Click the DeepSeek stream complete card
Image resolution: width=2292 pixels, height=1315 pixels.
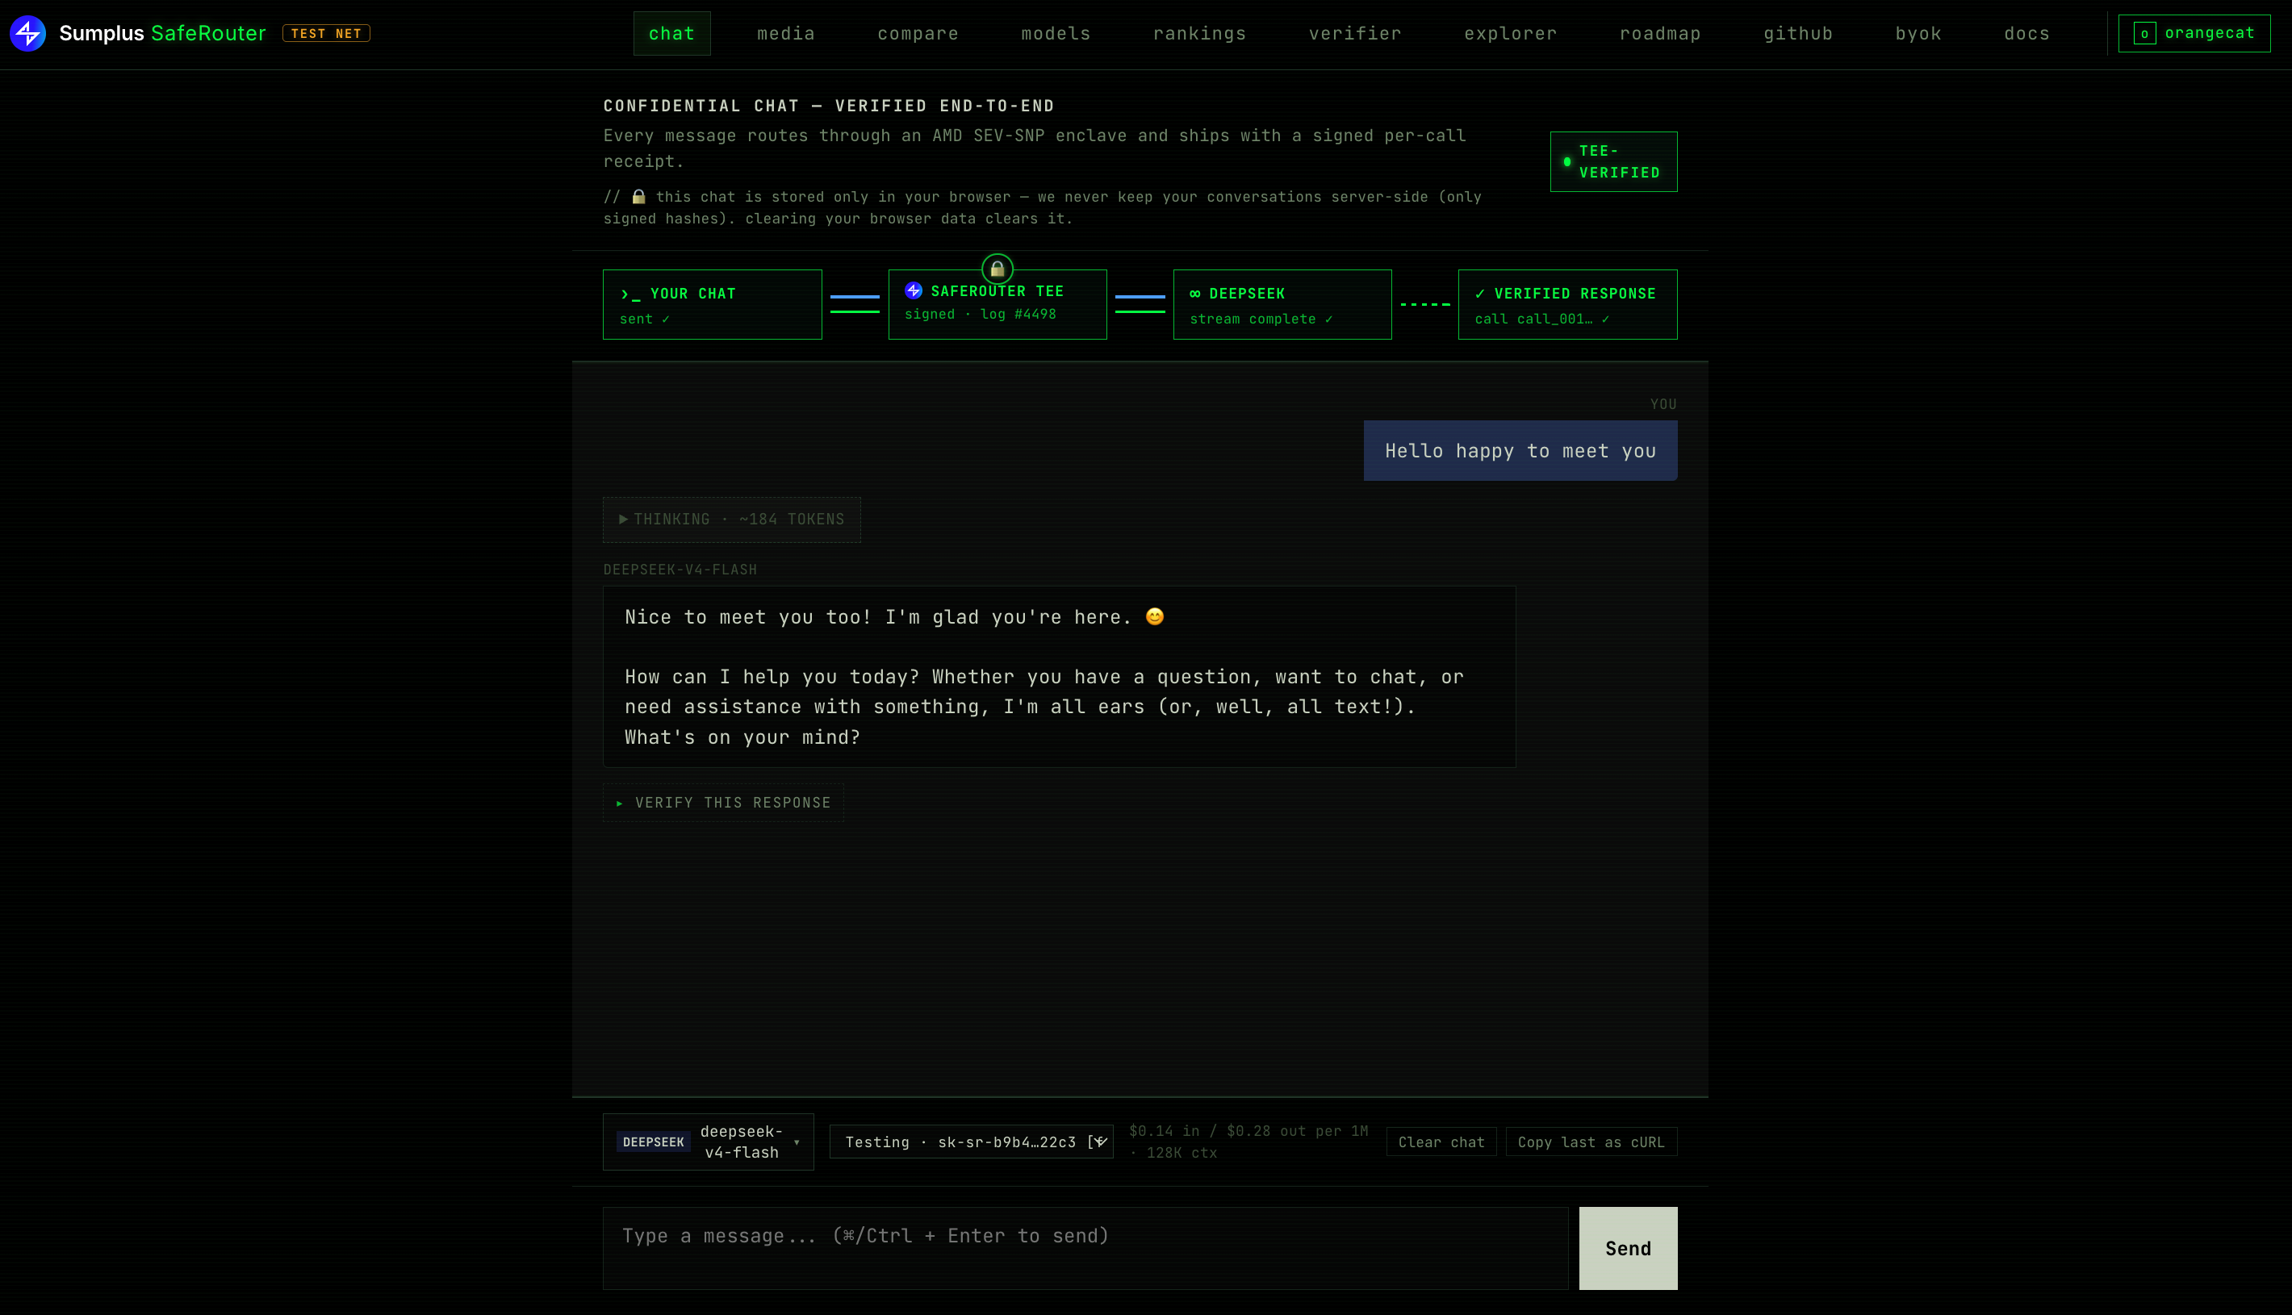click(x=1282, y=304)
